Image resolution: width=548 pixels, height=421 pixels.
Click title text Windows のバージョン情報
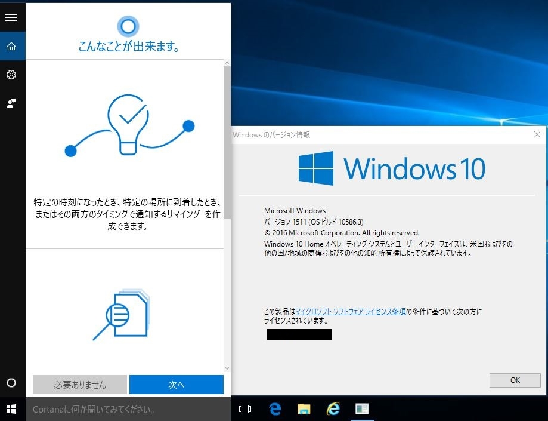click(271, 135)
